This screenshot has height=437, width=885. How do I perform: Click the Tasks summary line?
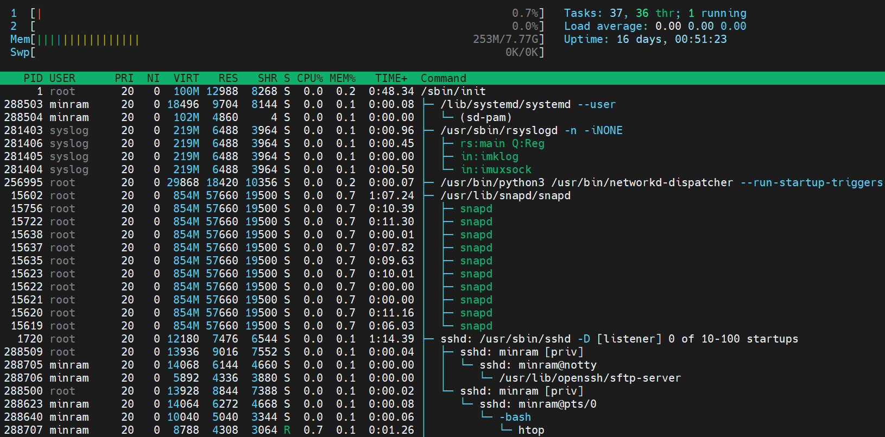655,13
